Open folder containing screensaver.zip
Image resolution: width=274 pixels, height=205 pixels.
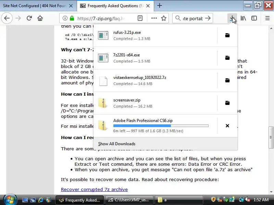(x=227, y=103)
